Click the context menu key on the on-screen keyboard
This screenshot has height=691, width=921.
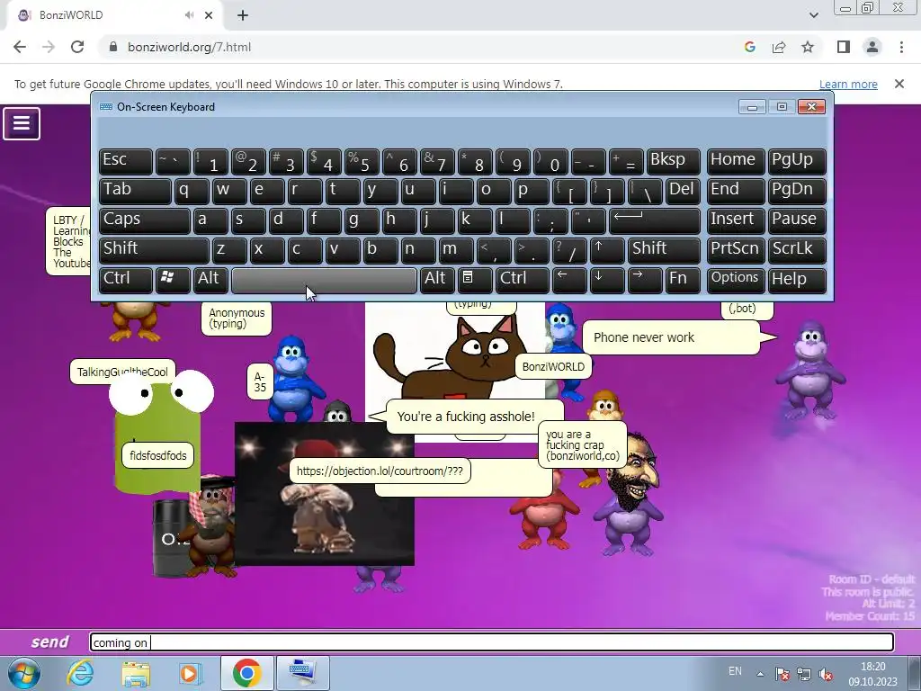coord(475,279)
